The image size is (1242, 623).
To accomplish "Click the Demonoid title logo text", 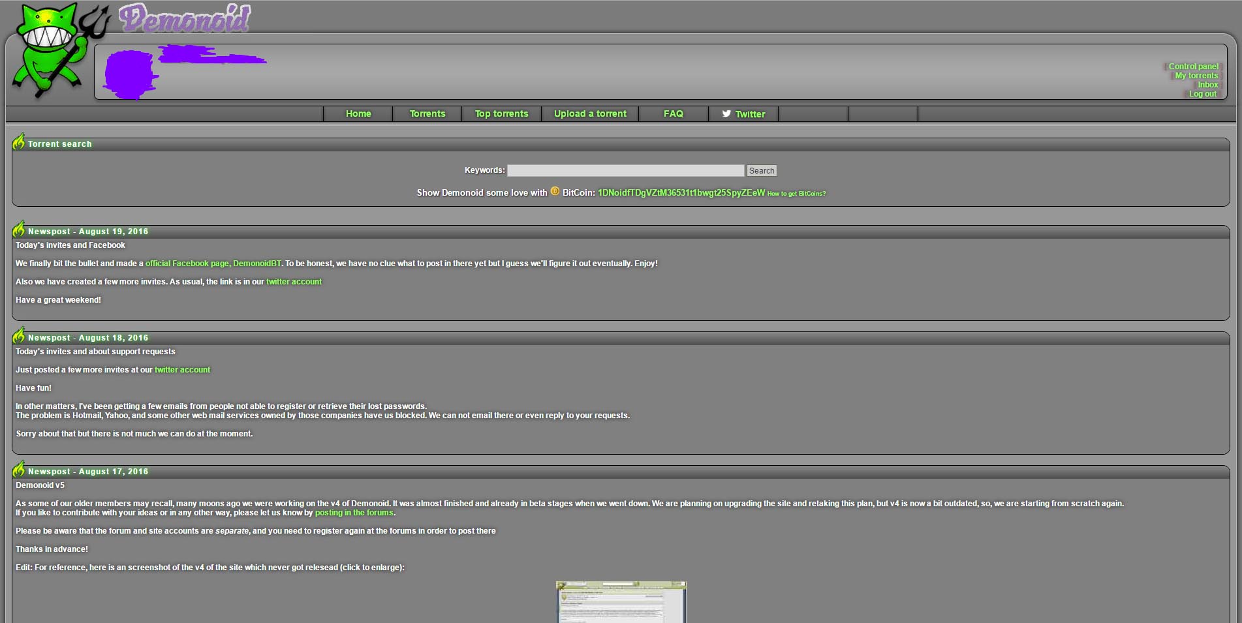I will click(185, 18).
